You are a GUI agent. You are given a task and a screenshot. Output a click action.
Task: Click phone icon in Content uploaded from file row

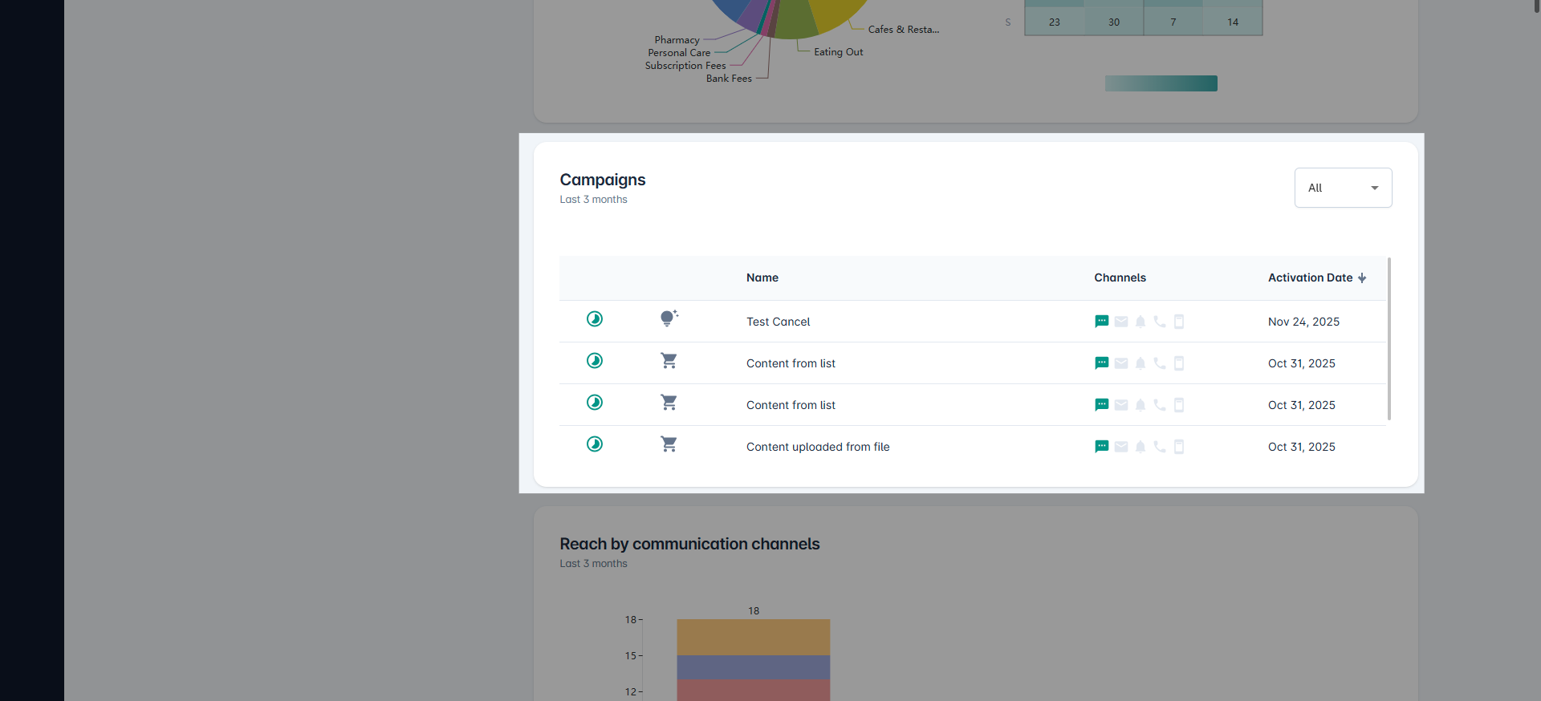click(1160, 447)
